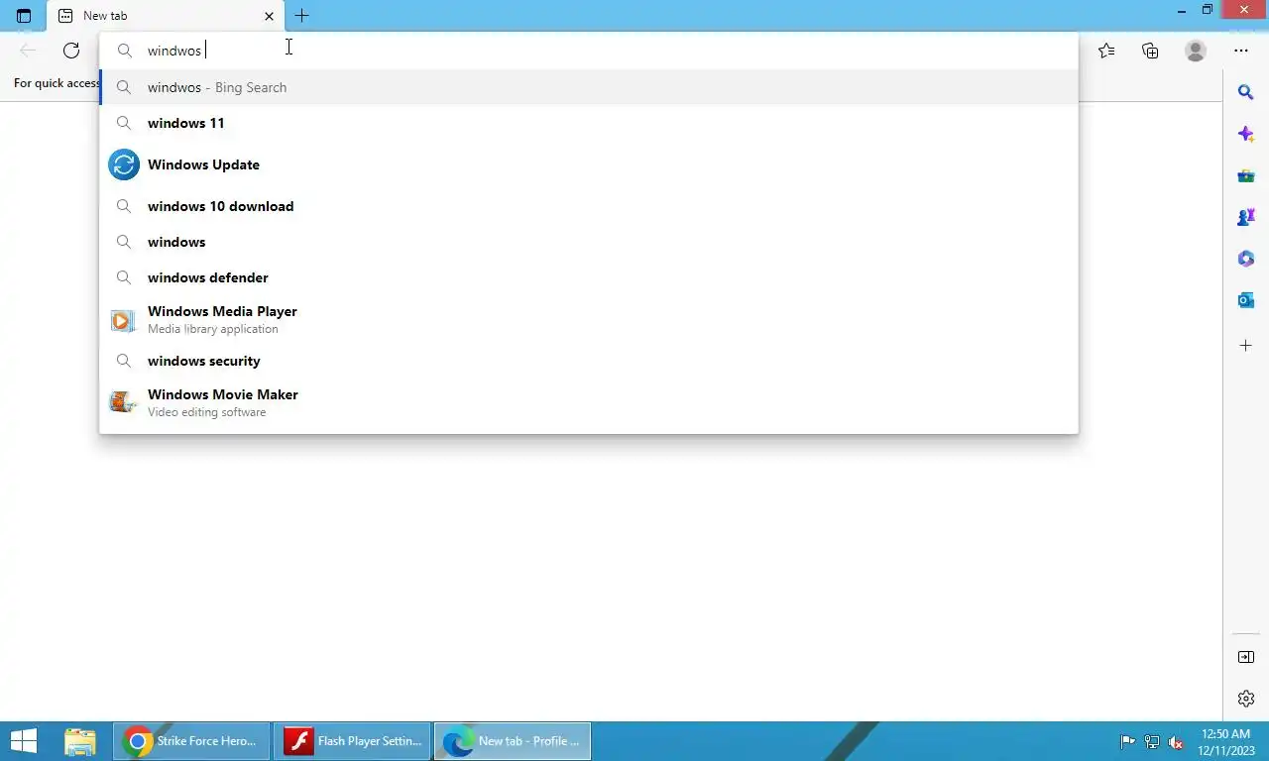Choose the plain 'windows' suggestion
This screenshot has width=1269, height=761.
pos(589,242)
